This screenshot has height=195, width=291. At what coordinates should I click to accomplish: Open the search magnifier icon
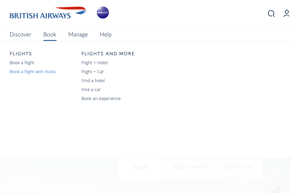(271, 14)
